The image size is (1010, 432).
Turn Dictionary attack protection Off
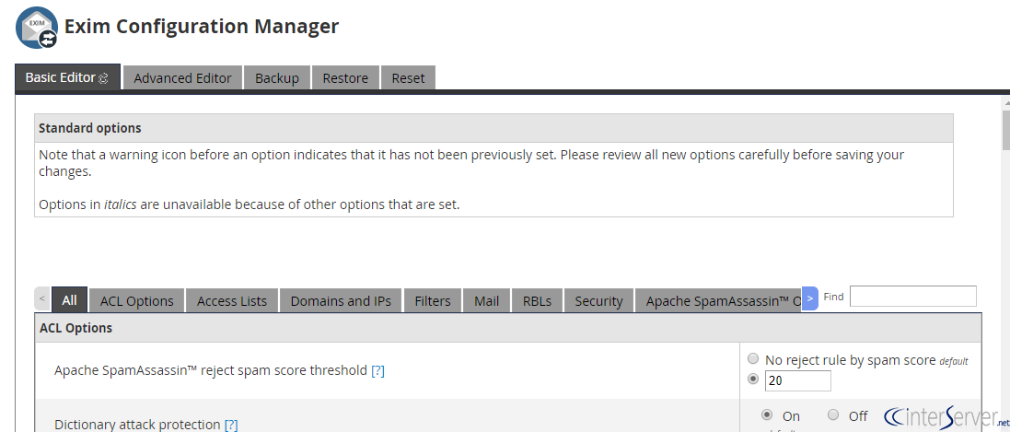coord(833,414)
